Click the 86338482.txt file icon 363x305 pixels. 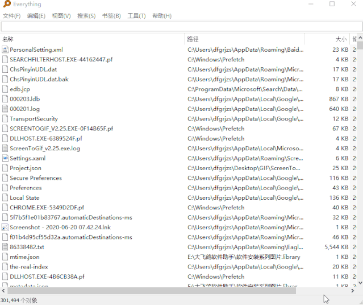(5, 247)
